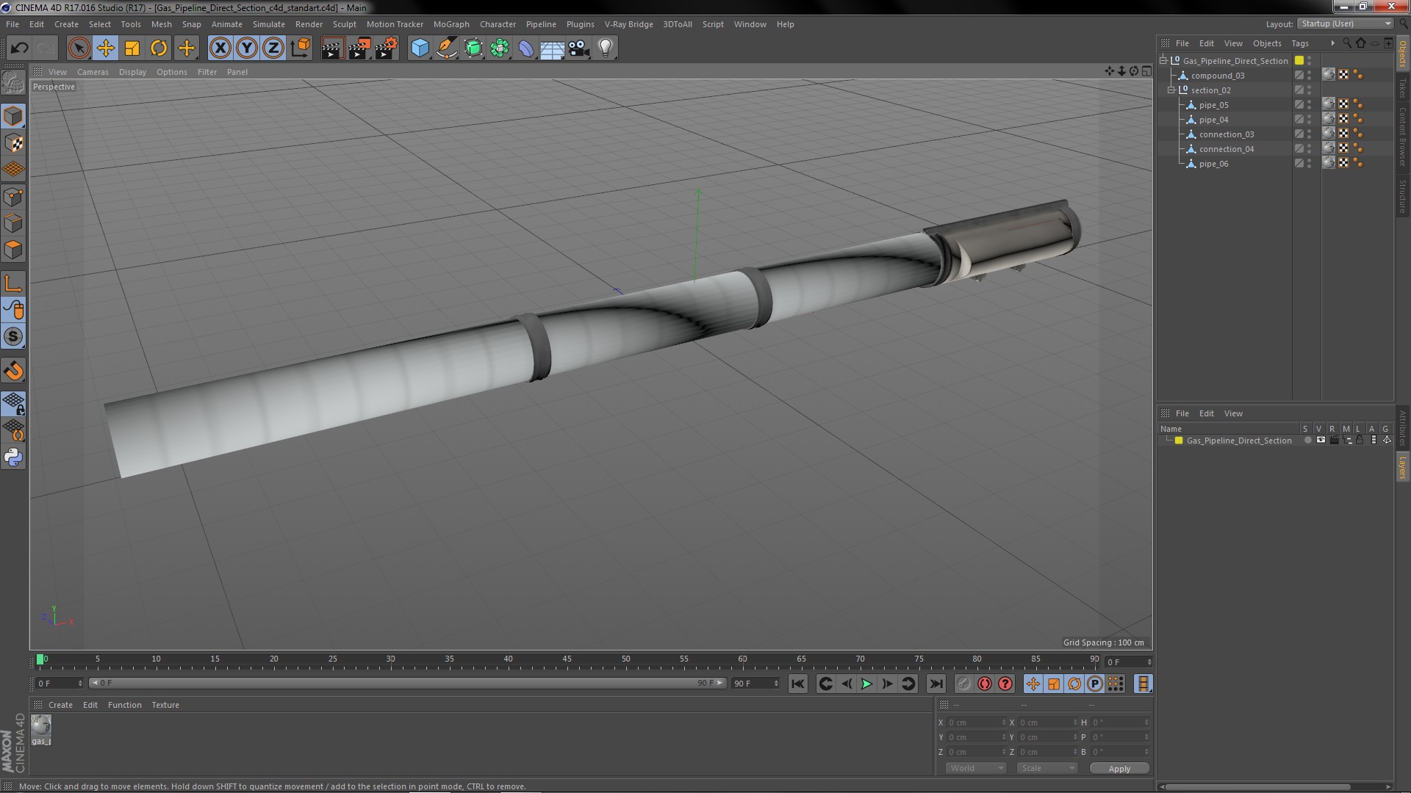Open the Light object icon

[x=605, y=48]
